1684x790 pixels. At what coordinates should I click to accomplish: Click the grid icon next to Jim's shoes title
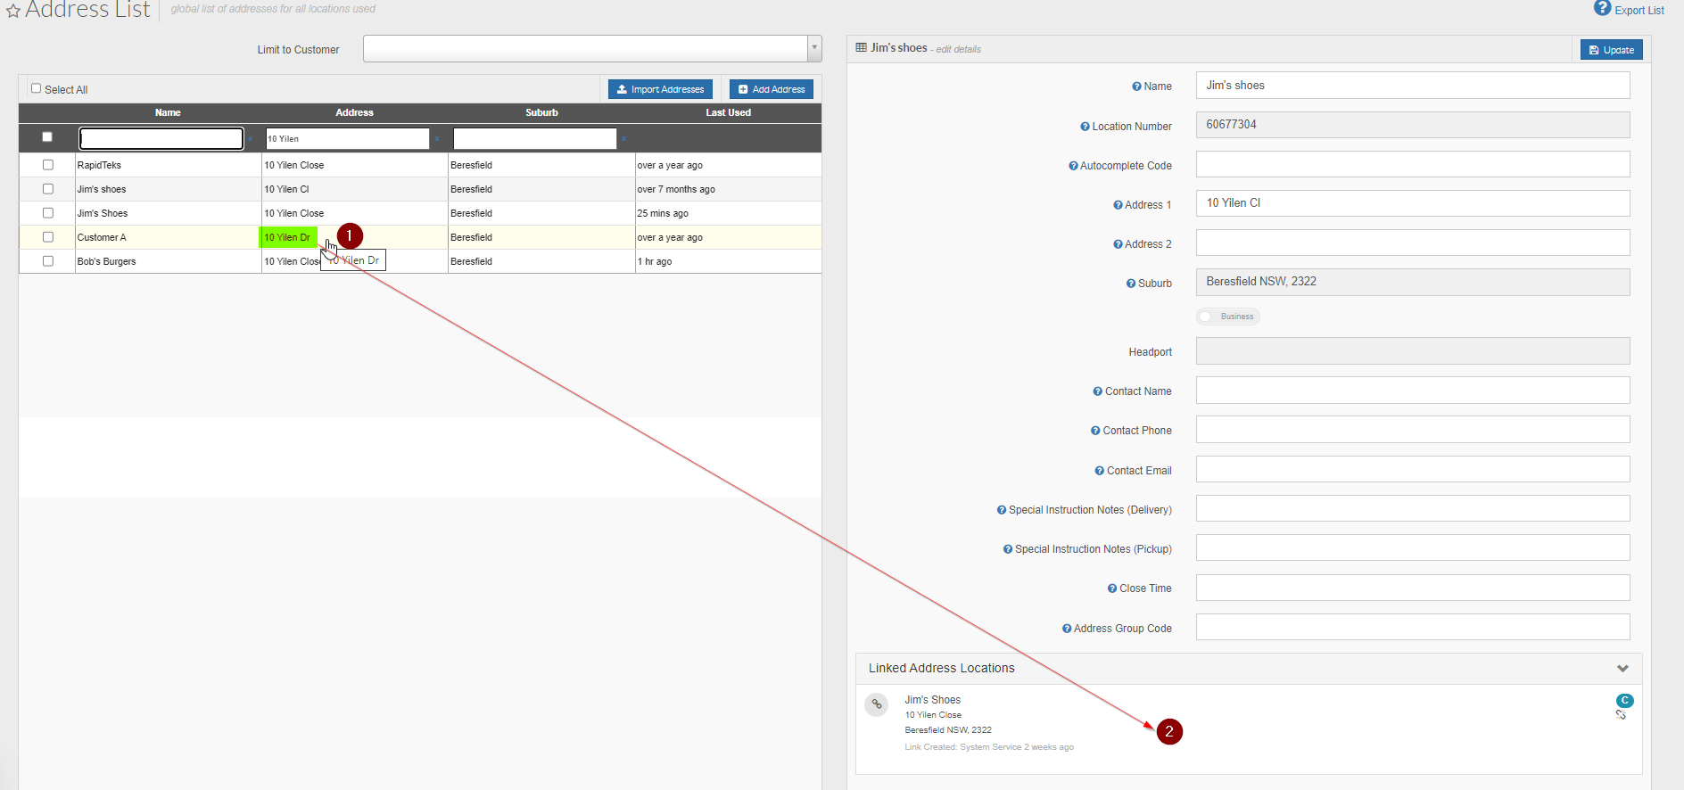(861, 47)
